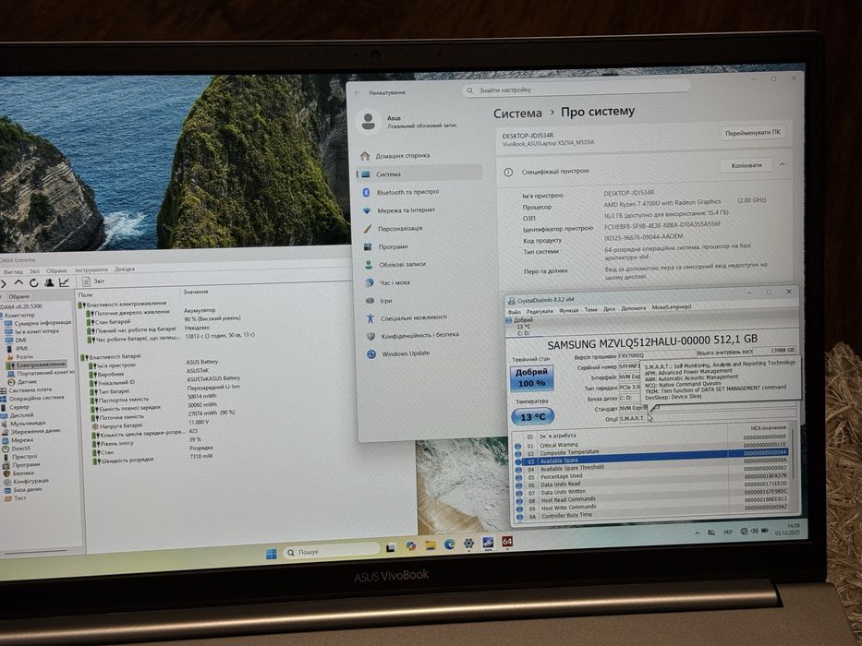This screenshot has width=862, height=646.
Task: Click the Звіт report icon in AIDA64
Action: (x=86, y=281)
